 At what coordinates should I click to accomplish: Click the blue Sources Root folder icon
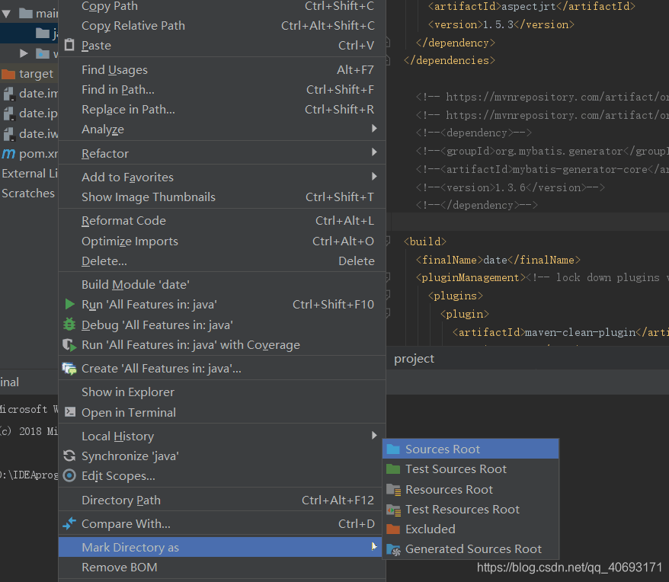[393, 449]
